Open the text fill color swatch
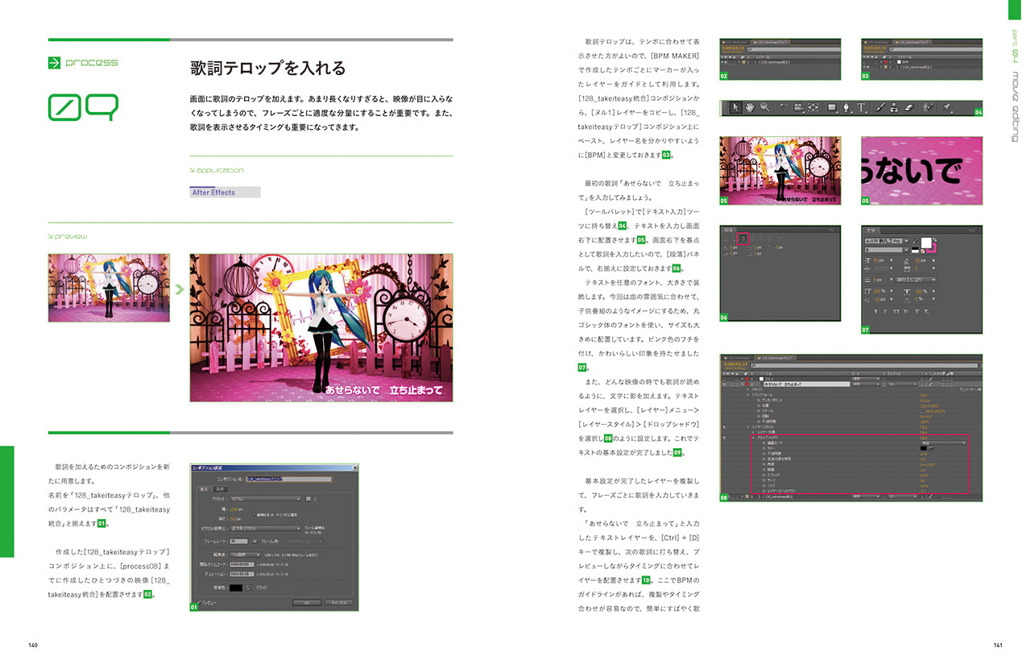The height and width of the screenshot is (669, 1031). 925,243
